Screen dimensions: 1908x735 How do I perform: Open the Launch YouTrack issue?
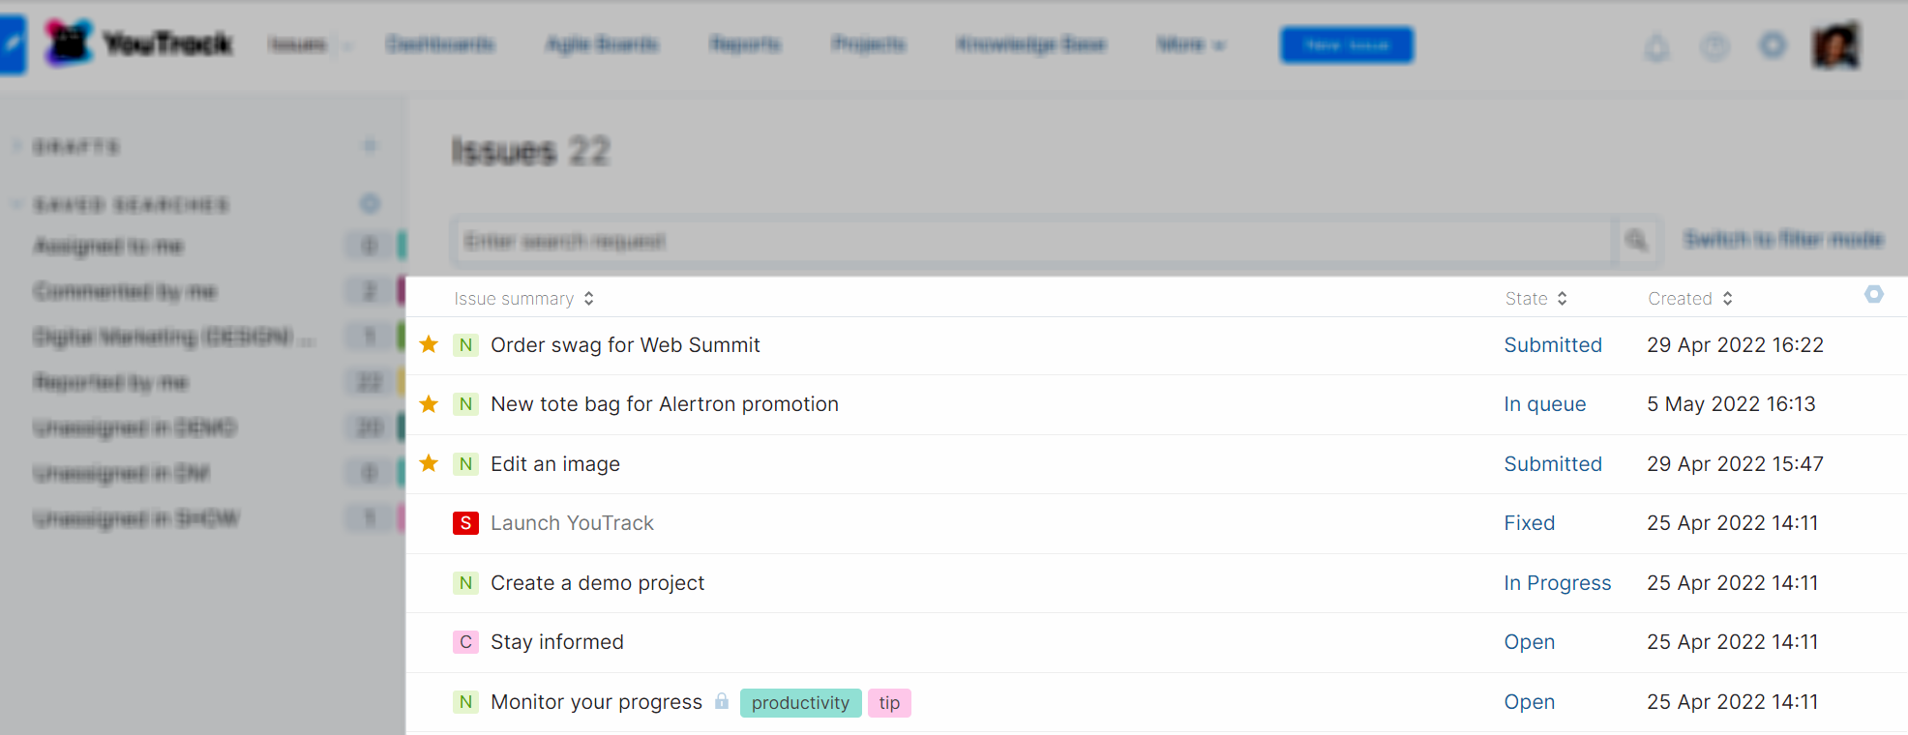click(572, 523)
